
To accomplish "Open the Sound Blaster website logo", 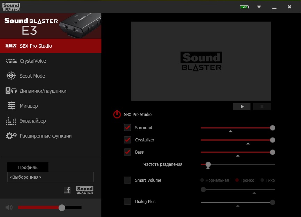I will coord(85,190).
